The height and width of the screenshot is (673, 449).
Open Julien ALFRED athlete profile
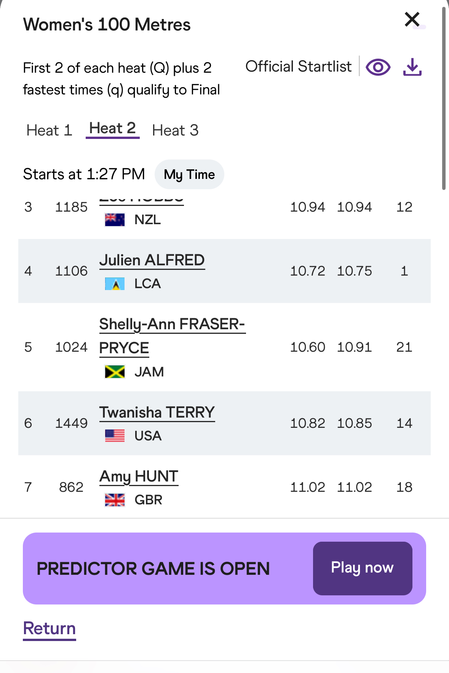click(152, 260)
